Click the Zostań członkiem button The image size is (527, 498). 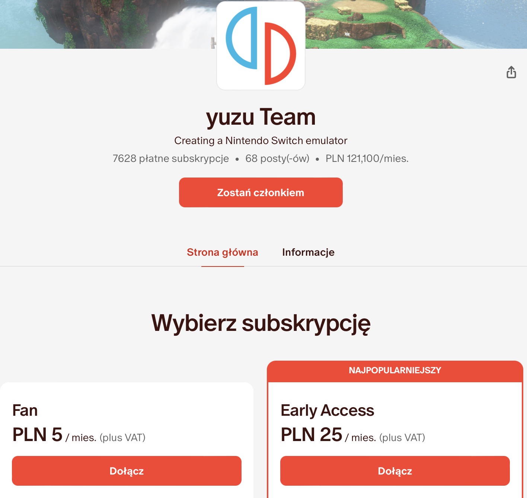pos(261,192)
